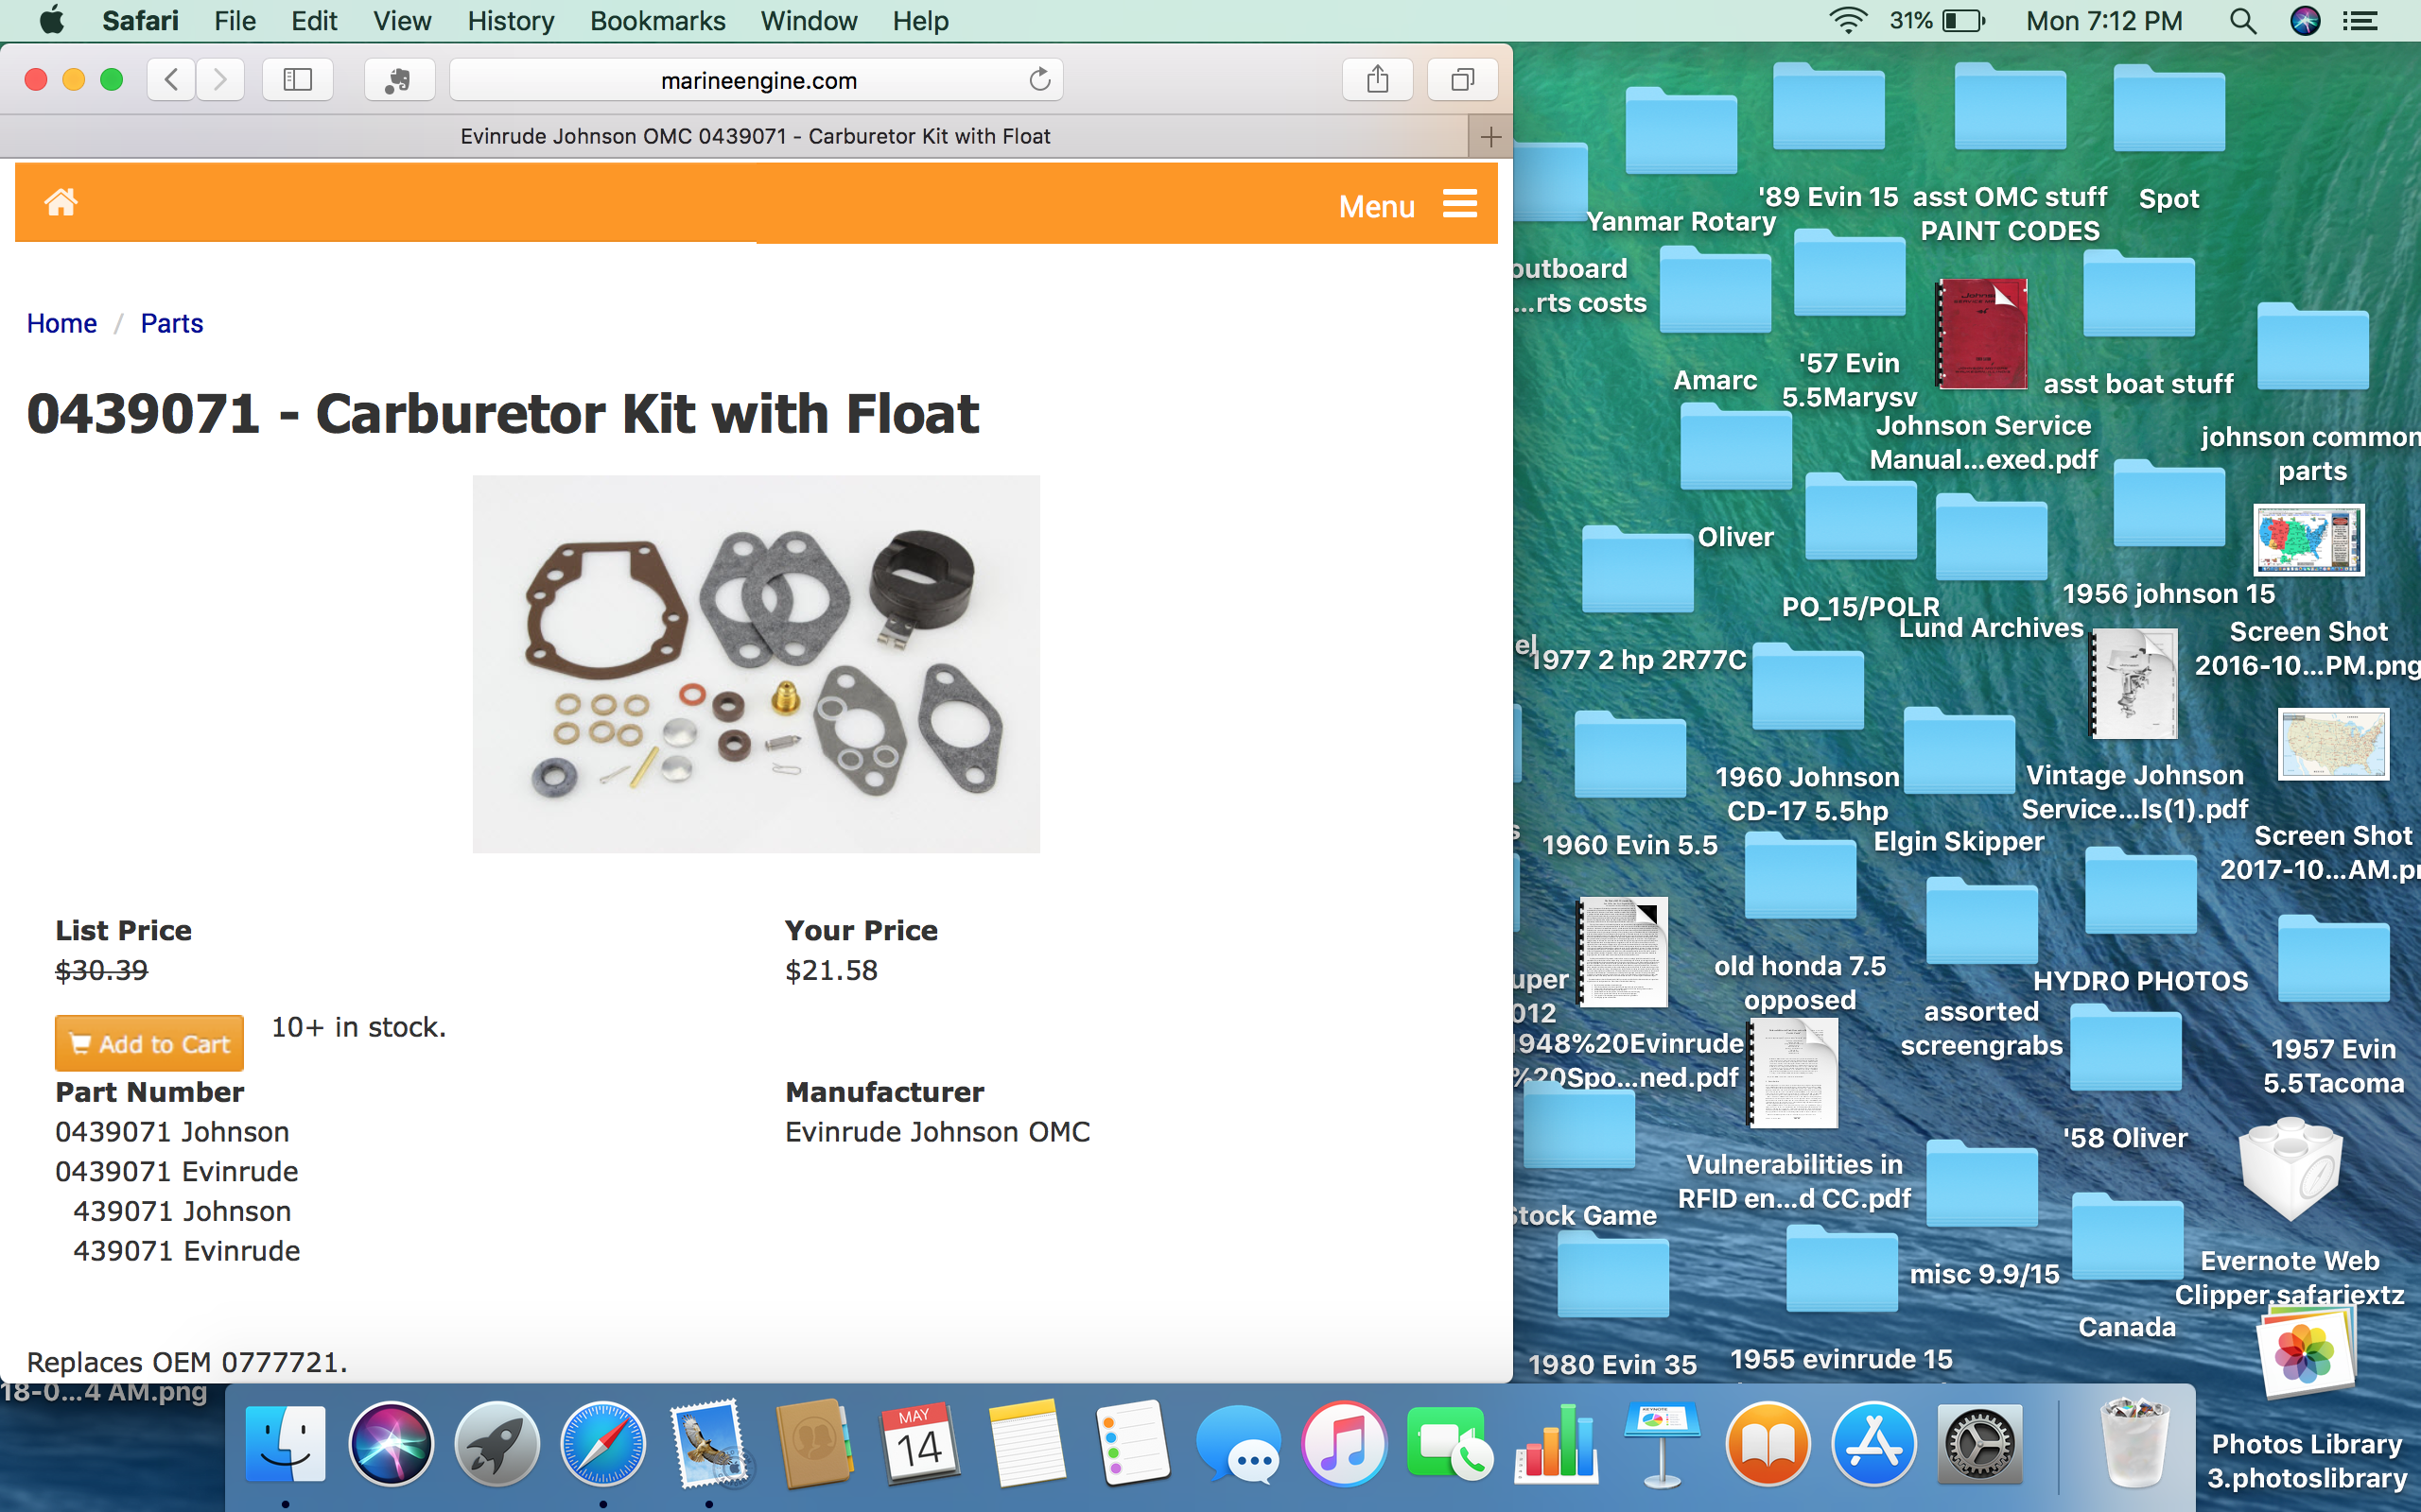Open Notification Center in the menu bar
2421x1512 pixels.
pos(2361,21)
